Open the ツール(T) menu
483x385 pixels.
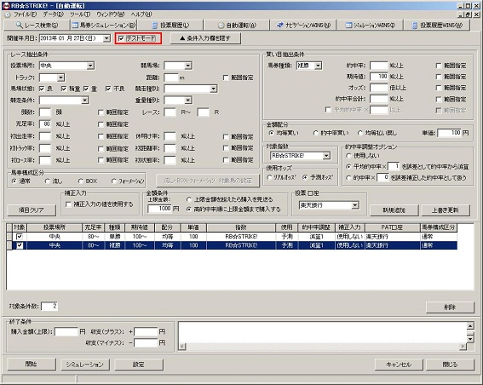80,14
